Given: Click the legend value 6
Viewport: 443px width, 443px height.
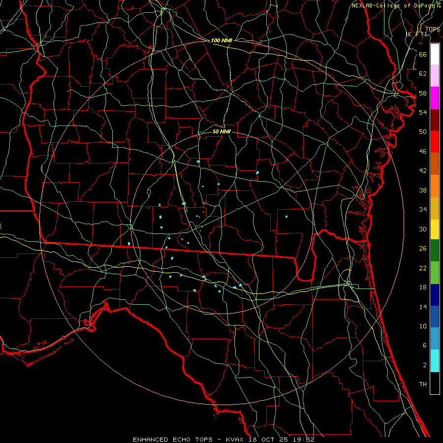Looking at the screenshot, I should pyautogui.click(x=424, y=345).
